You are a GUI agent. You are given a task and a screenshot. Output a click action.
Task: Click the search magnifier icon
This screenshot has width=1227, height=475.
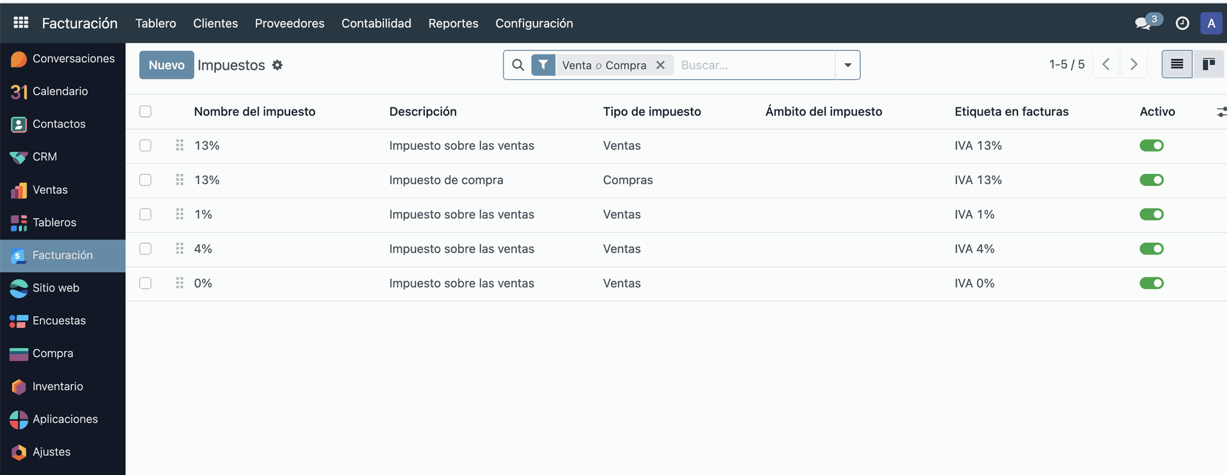point(518,65)
